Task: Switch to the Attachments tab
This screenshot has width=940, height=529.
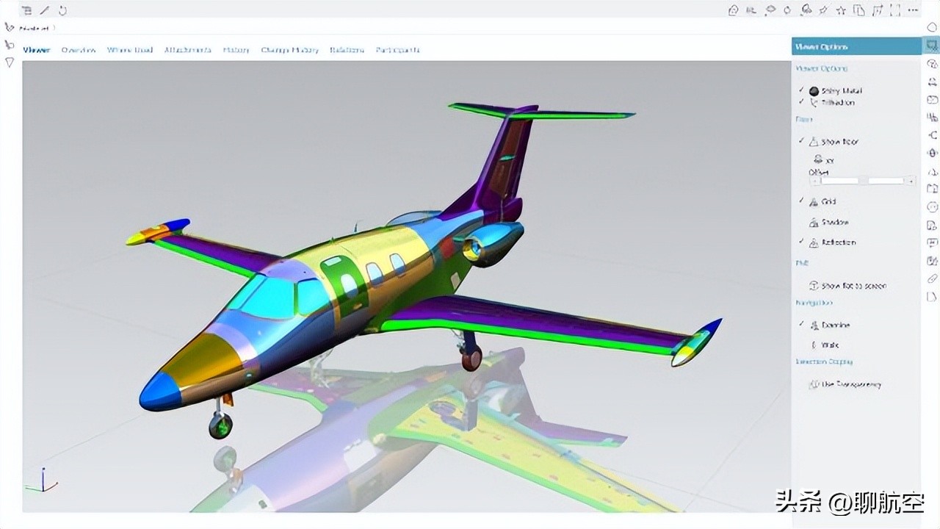Action: point(187,49)
